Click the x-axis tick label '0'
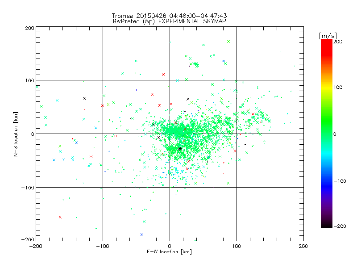Image resolution: width=357 pixels, height=268 pixels. pos(170,246)
